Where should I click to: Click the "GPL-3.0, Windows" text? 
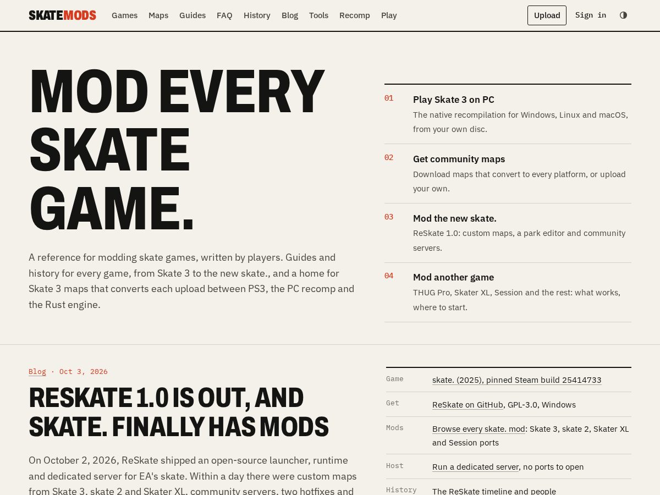point(542,405)
